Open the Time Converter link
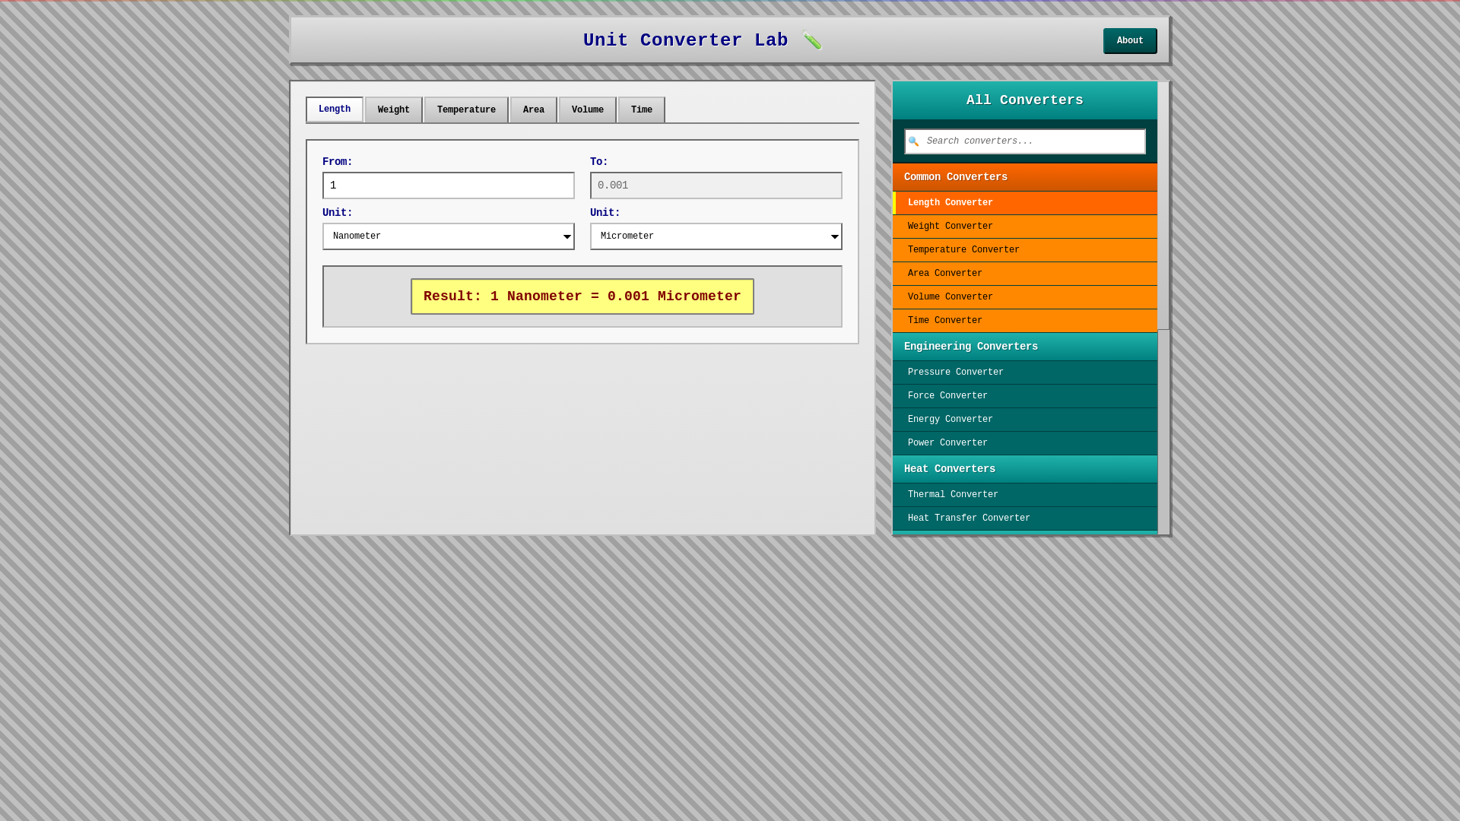The image size is (1460, 821). click(1025, 321)
